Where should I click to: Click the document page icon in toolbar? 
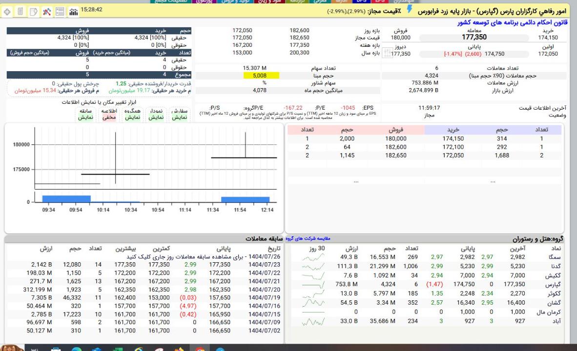point(20,11)
